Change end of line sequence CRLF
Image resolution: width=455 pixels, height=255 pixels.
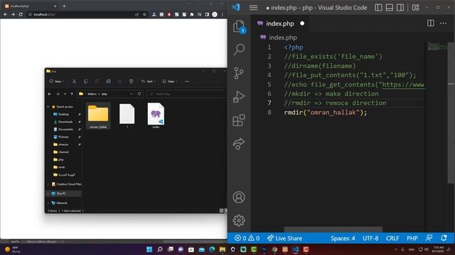pos(392,238)
